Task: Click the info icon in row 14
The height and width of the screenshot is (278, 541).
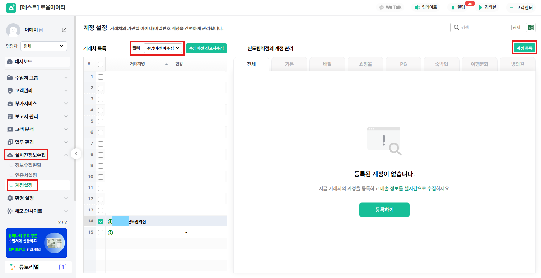Action: coord(110,222)
